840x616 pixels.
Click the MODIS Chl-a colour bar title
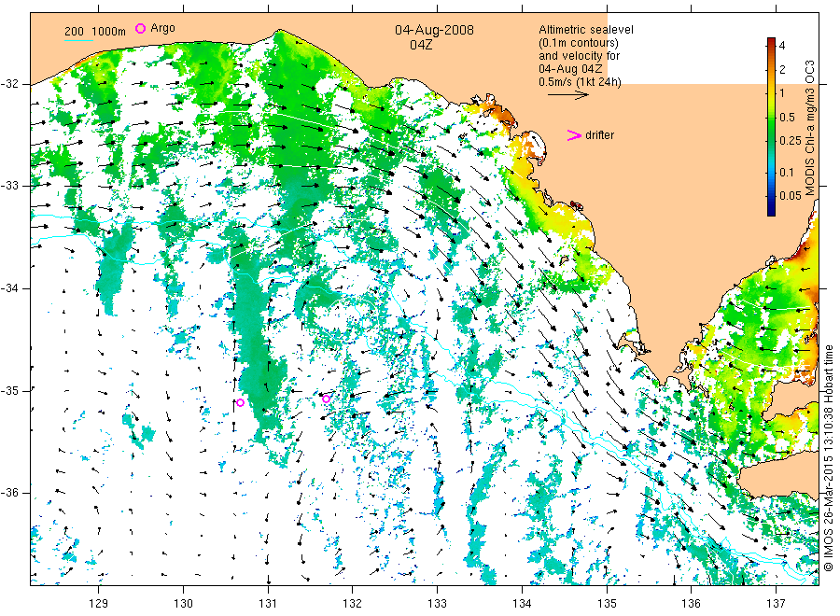coord(812,126)
